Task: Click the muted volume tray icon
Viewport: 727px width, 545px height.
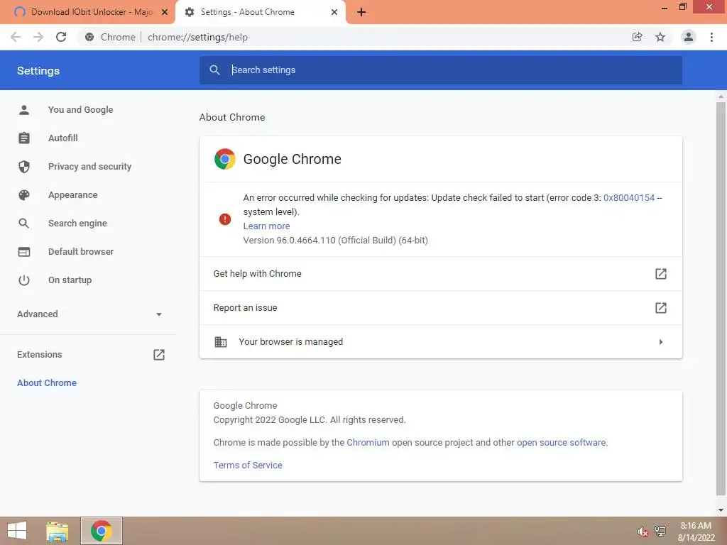Action: tap(643, 532)
